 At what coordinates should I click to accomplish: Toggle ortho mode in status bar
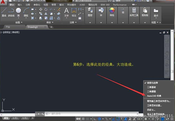point(95,119)
